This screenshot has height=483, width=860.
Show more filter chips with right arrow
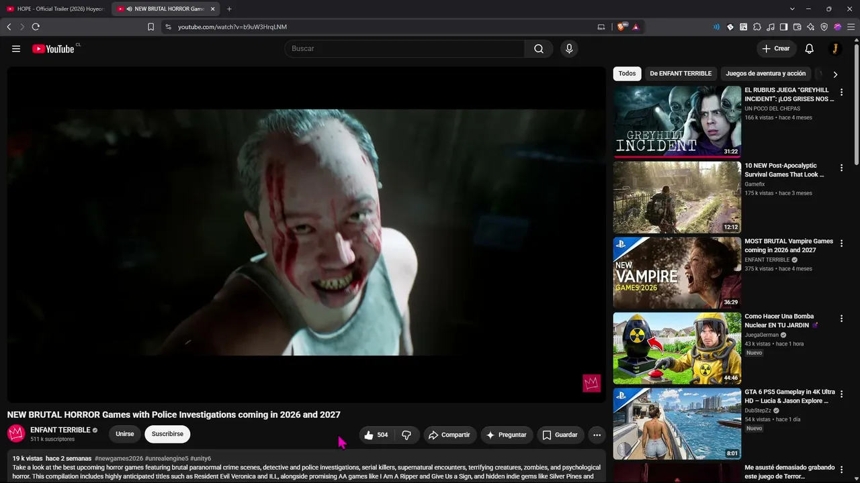tap(835, 74)
